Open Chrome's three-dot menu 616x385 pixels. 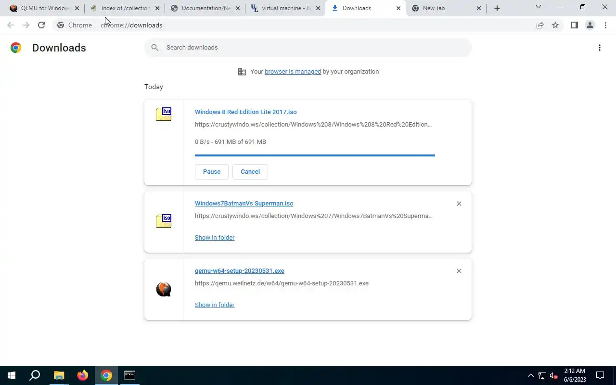[605, 25]
